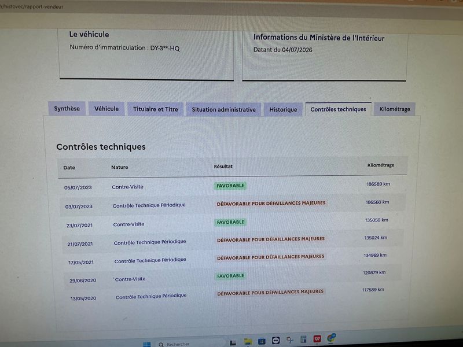Switch to the Synthèse tab

(x=67, y=109)
